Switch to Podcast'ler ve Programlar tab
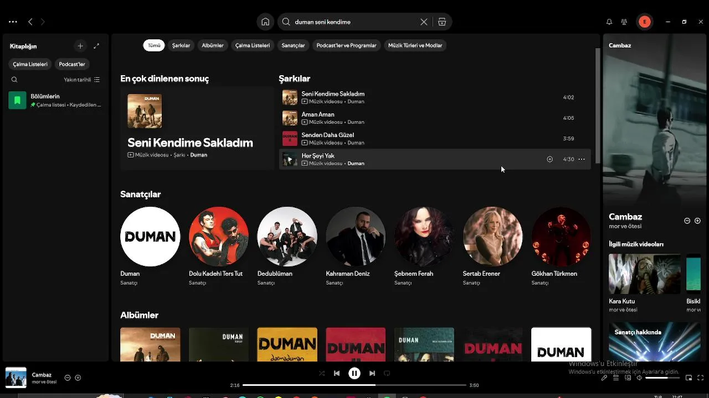 346,45
